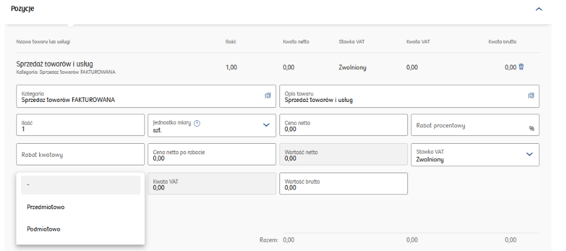Collapse the Pozycje section
The width and height of the screenshot is (566, 251).
point(539,9)
